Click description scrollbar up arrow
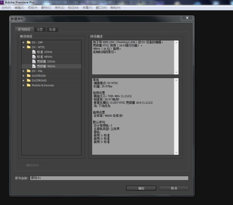Viewport: 233px width, 205px height. coord(176,43)
